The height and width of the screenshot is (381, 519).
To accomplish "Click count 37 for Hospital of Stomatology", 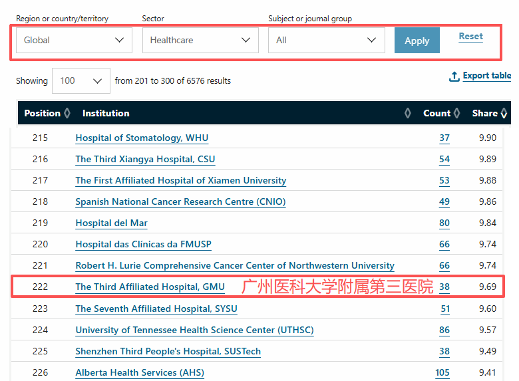I will click(x=444, y=138).
